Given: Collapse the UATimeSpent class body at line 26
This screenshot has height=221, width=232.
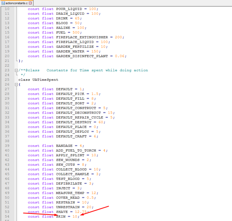Looking at the screenshot, I should [x=16, y=84].
